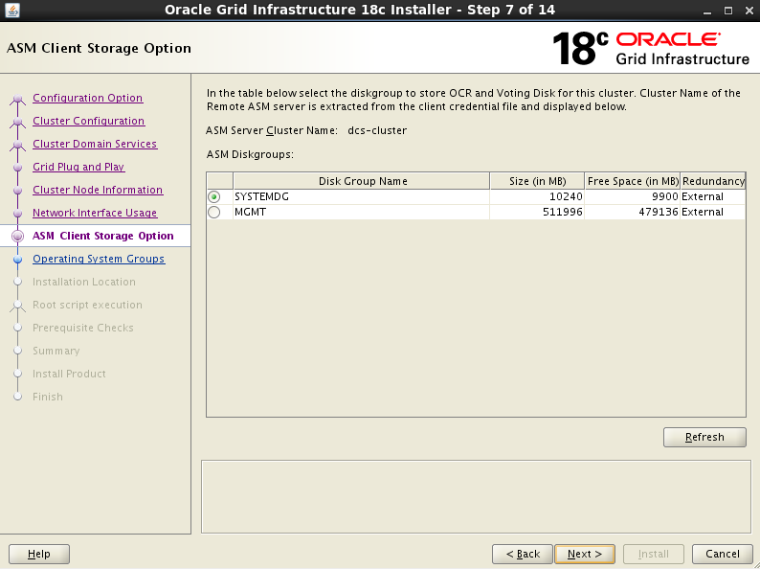Open the Help button
Image resolution: width=760 pixels, height=569 pixels.
coord(39,554)
